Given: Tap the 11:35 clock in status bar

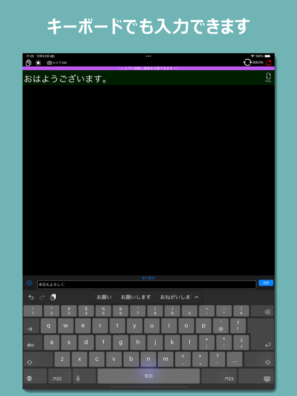Looking at the screenshot, I should 30,56.
